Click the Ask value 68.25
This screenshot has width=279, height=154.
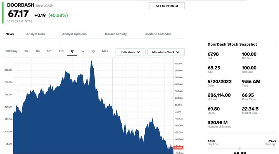coord(214,68)
